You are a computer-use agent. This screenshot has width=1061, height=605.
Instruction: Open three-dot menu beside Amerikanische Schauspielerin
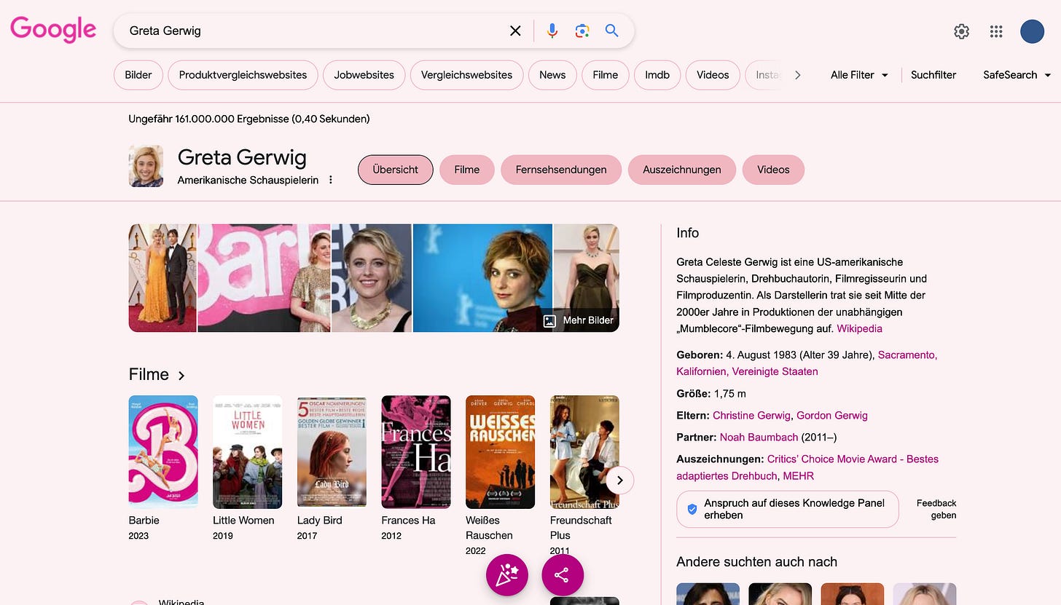coord(331,180)
